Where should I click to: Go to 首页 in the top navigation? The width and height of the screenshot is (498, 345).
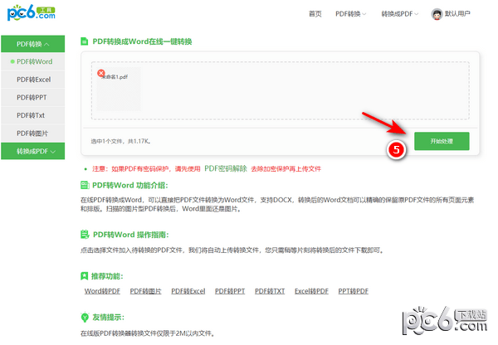[315, 14]
